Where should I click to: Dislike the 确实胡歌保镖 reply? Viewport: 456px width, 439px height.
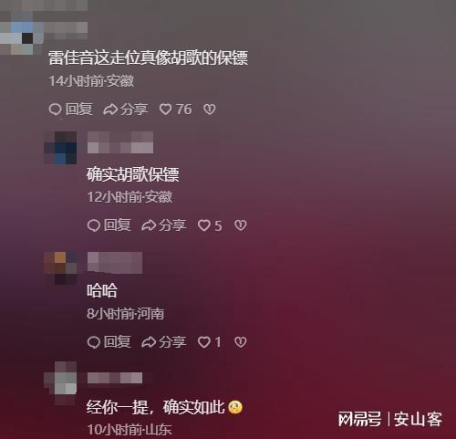[x=241, y=225]
